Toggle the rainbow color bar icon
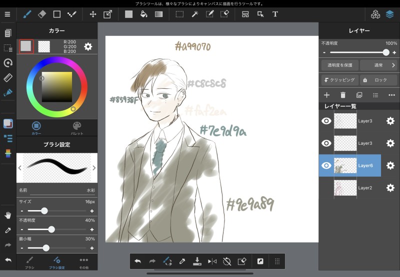 click(8, 154)
